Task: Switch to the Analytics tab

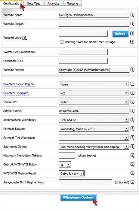Action: 54,3
